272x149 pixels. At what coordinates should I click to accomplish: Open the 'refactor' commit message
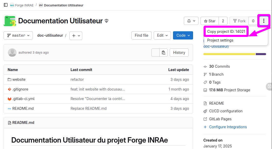pos(77,80)
